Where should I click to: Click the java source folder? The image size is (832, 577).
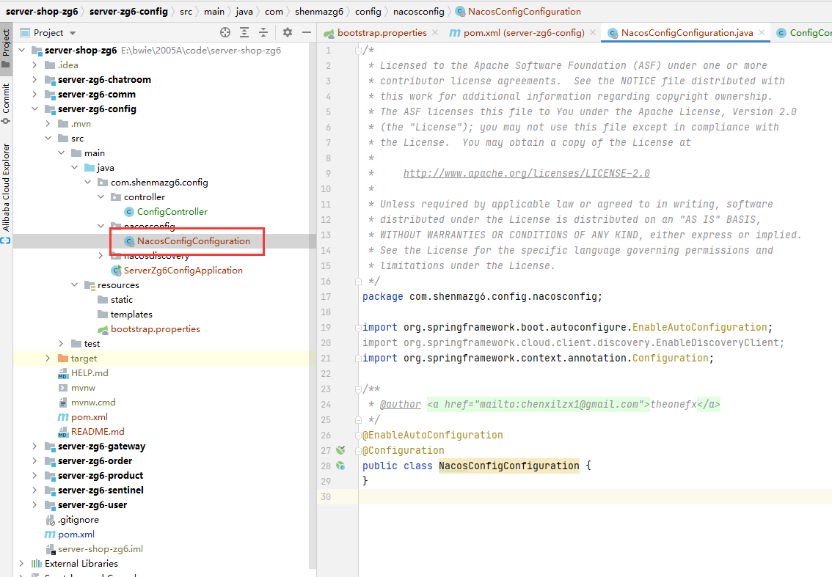tap(105, 168)
